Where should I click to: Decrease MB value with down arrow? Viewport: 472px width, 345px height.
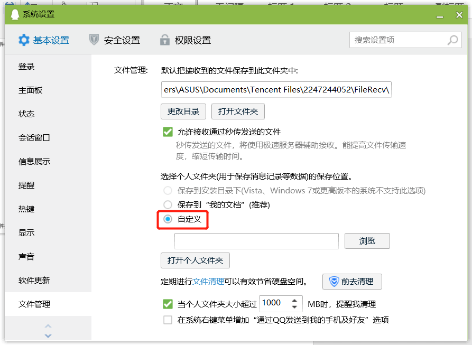[x=295, y=307]
